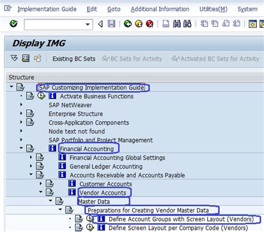
Task: Expand the Customer Accounts node
Action: pos(41,184)
